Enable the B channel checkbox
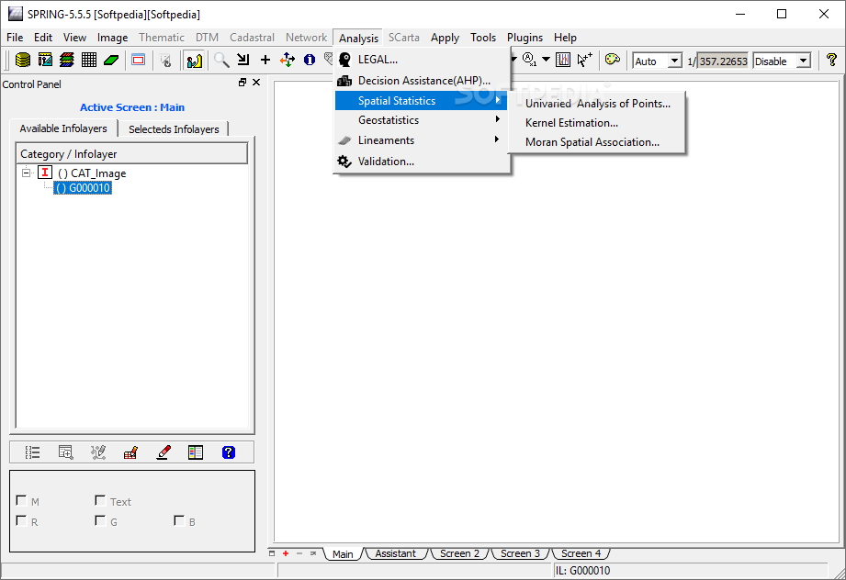Image resolution: width=846 pixels, height=580 pixels. tap(179, 520)
